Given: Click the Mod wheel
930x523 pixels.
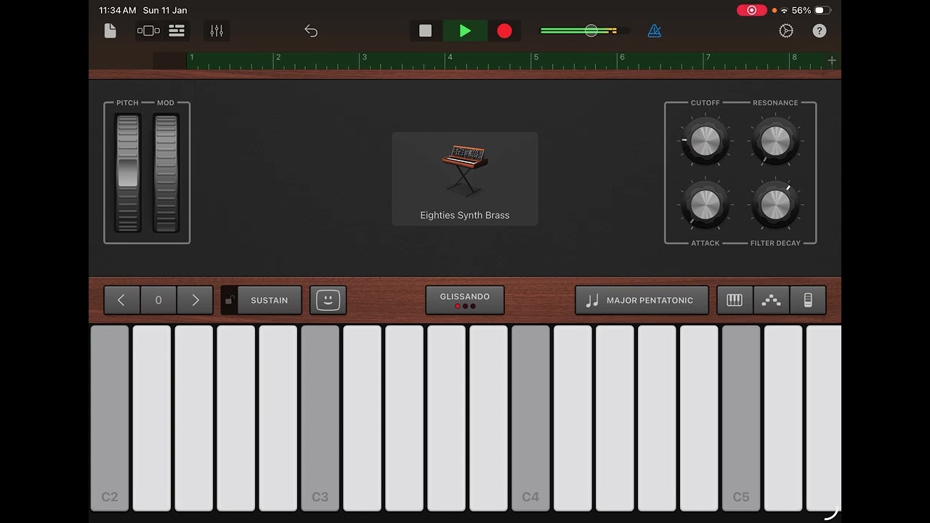Looking at the screenshot, I should tap(166, 173).
